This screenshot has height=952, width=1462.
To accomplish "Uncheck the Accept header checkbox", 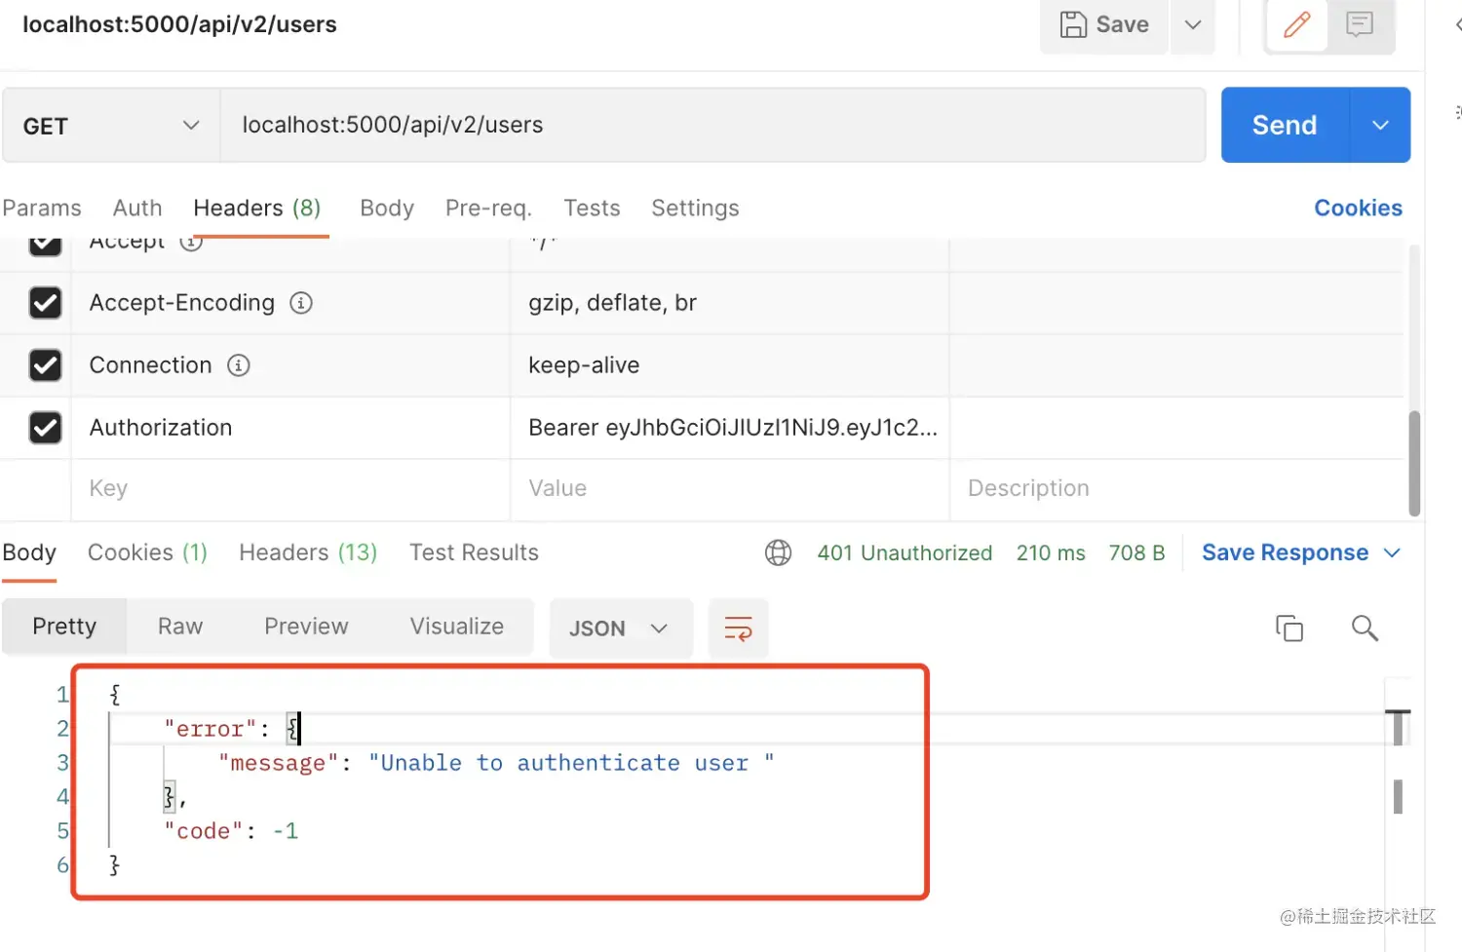I will pos(46,244).
